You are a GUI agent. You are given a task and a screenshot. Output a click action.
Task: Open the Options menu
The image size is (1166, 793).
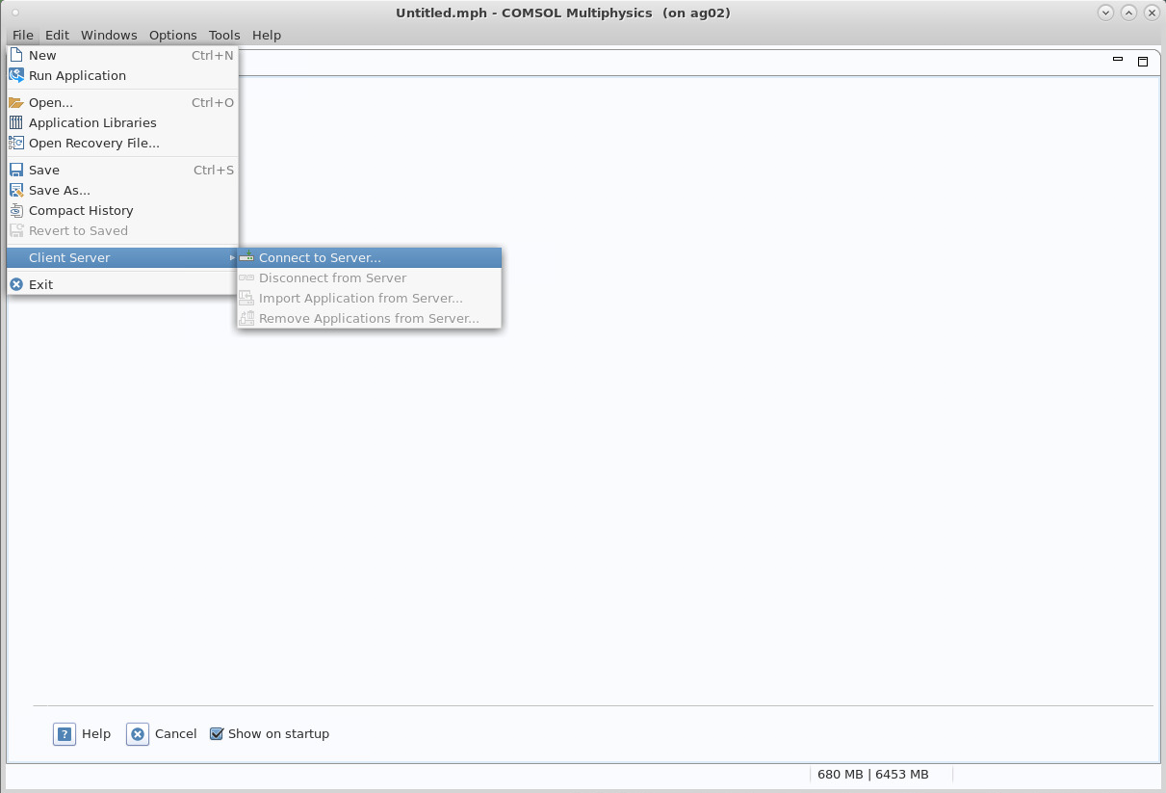pos(173,35)
